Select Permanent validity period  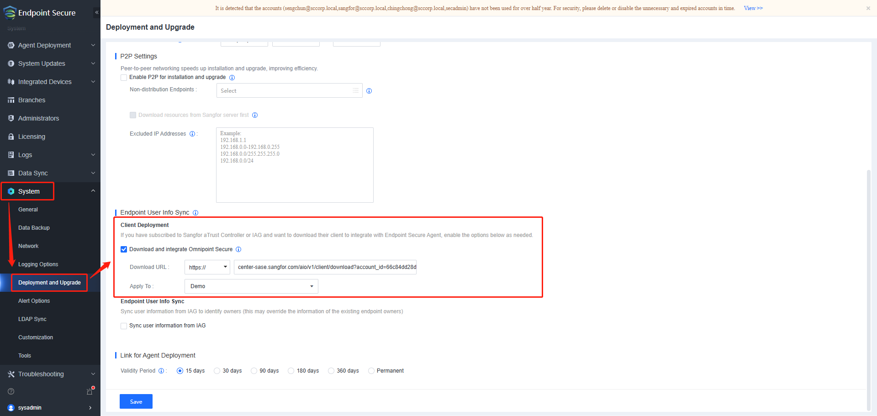[371, 371]
